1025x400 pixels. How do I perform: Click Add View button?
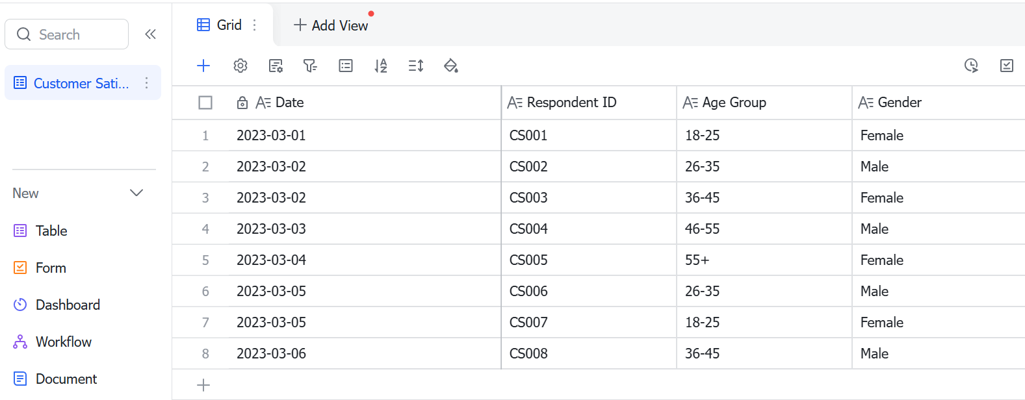(x=331, y=25)
